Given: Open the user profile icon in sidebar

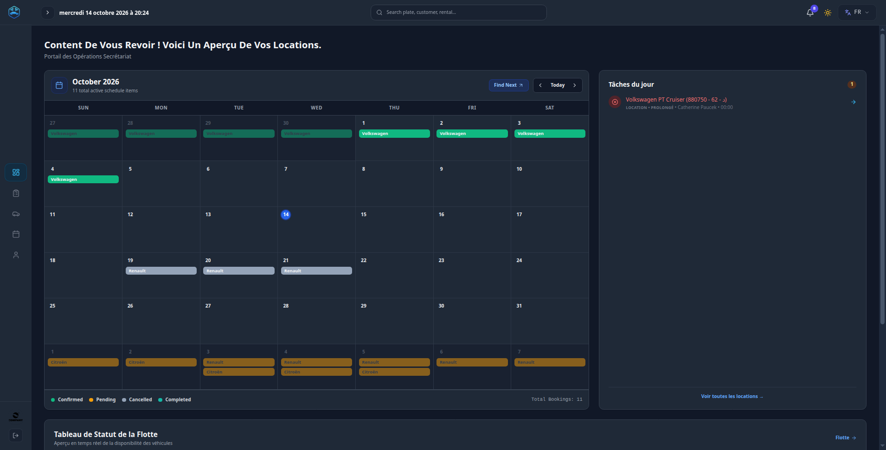Looking at the screenshot, I should pos(16,255).
